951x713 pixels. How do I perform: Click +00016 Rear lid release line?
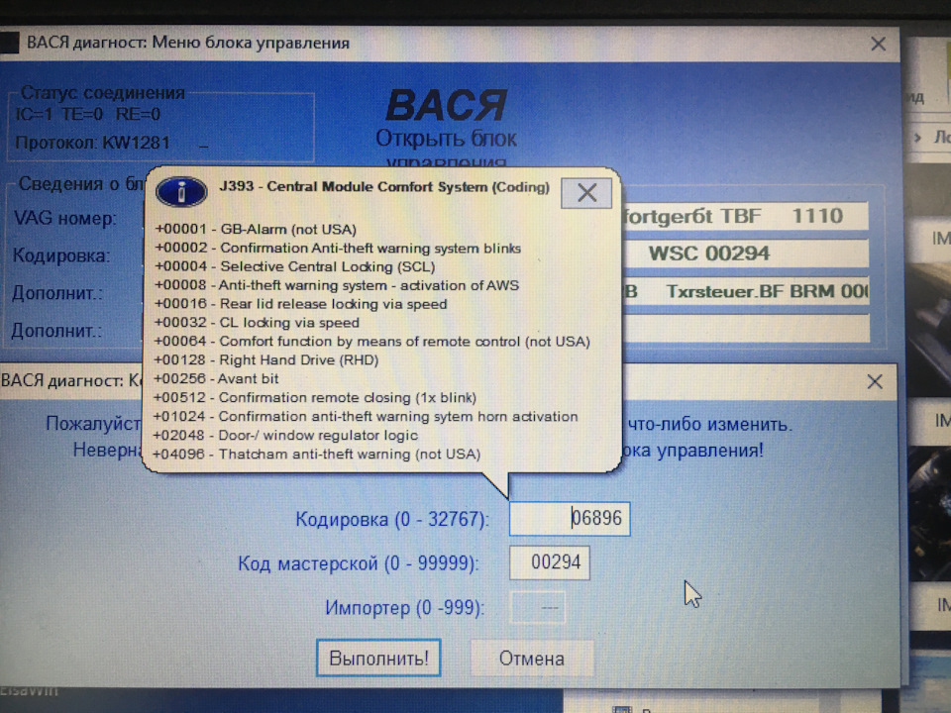(301, 304)
